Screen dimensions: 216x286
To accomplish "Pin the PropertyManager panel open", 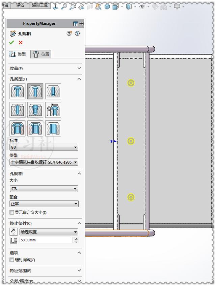I will click(x=81, y=24).
